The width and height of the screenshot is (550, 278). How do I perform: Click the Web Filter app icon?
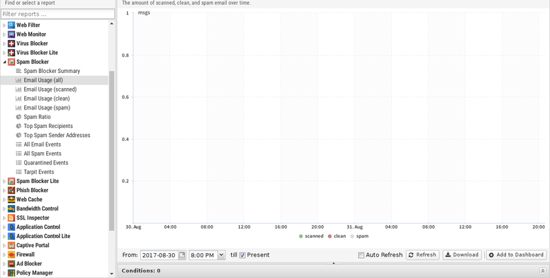[x=11, y=25]
